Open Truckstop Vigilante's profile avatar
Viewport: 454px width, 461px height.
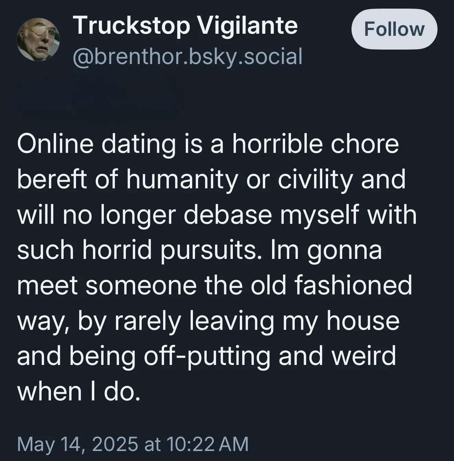38,41
